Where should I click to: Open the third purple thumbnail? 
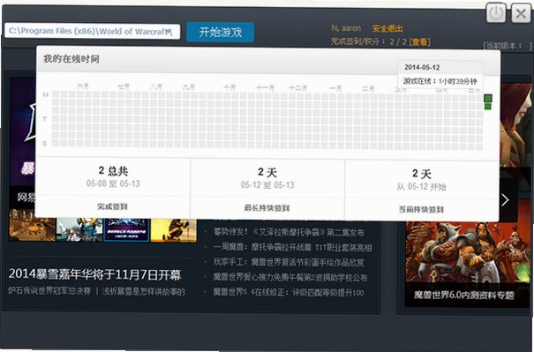[126, 229]
